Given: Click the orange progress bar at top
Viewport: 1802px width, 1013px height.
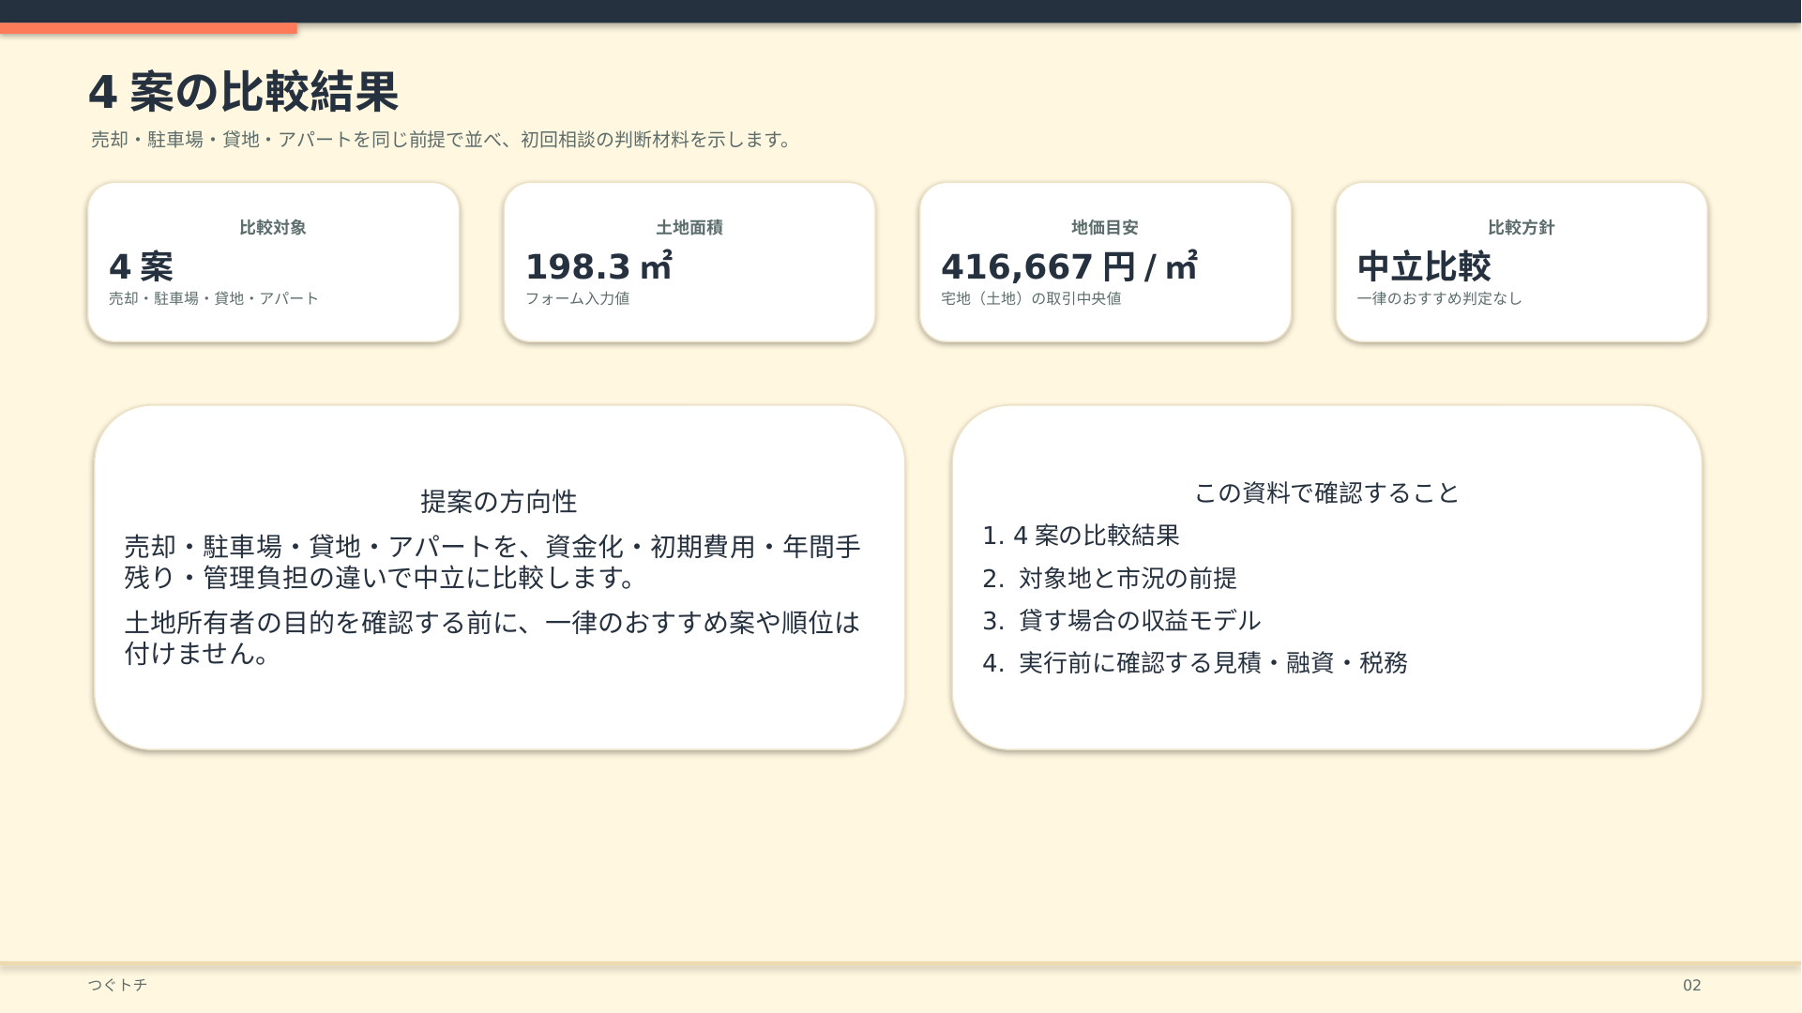Looking at the screenshot, I should (x=148, y=28).
